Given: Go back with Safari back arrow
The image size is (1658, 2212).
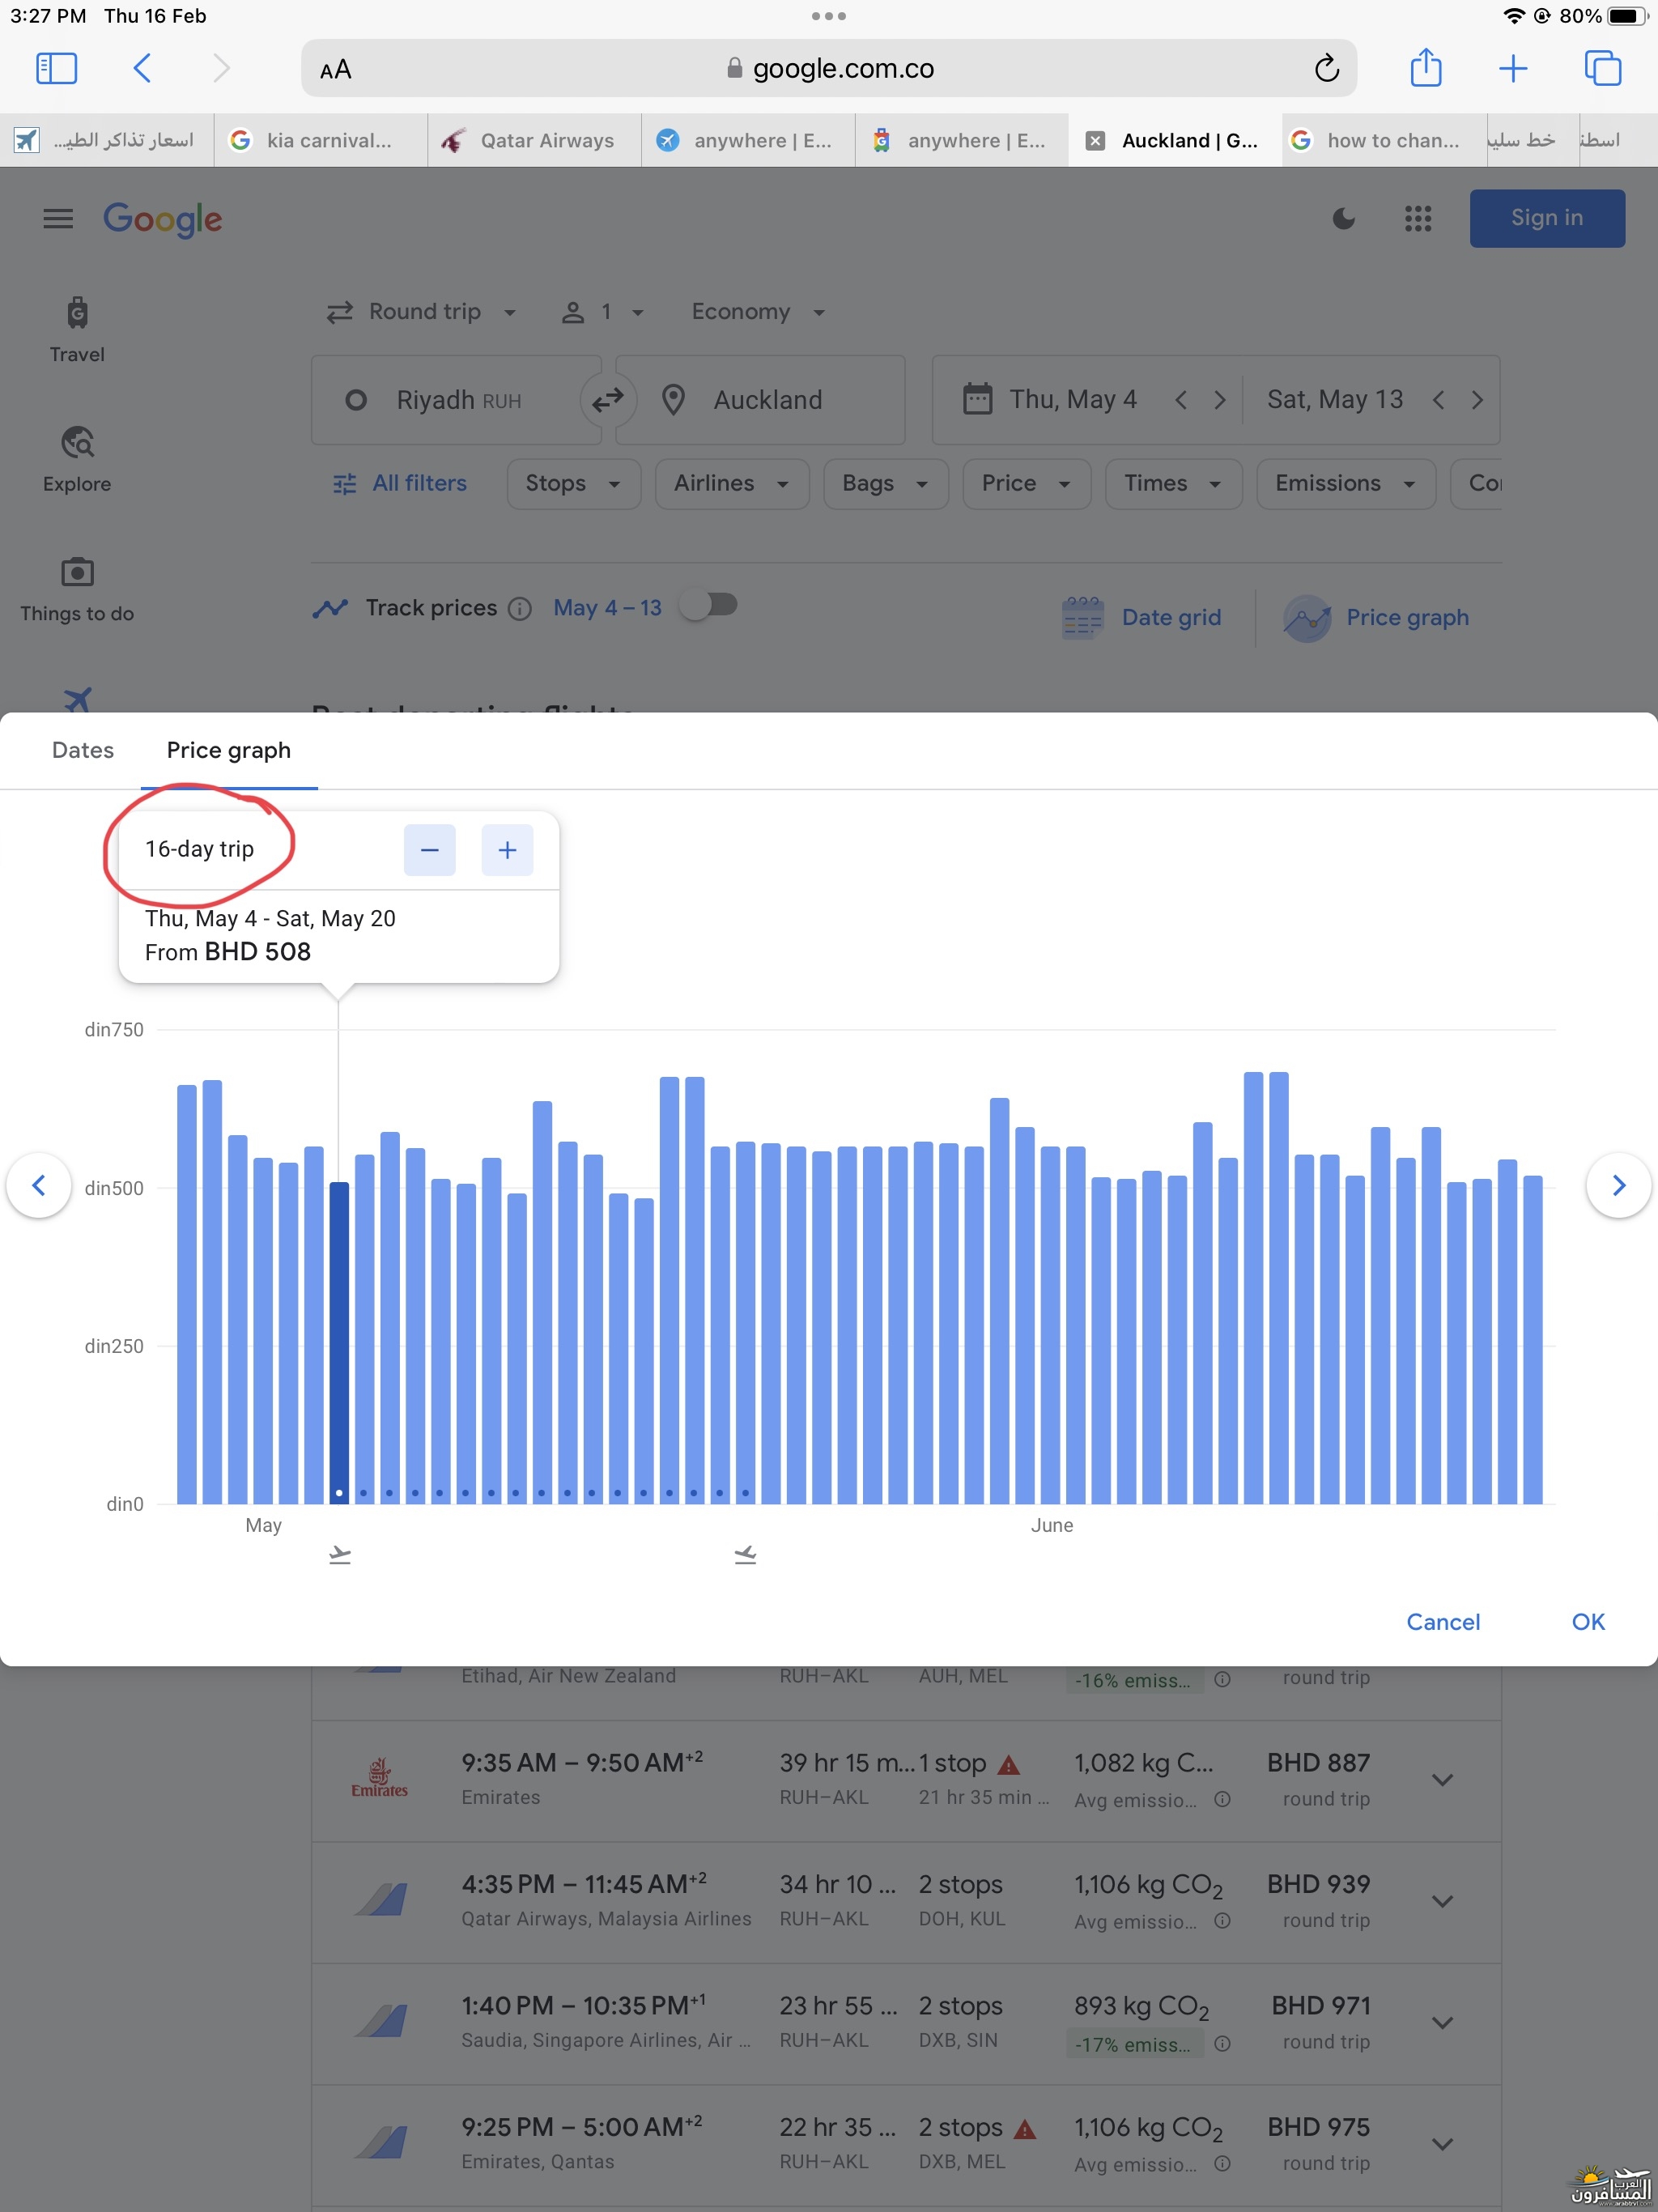Looking at the screenshot, I should pyautogui.click(x=142, y=68).
